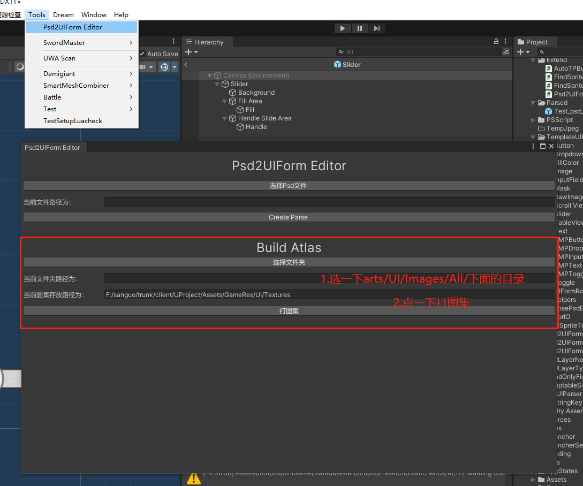Click the Pause button in Unity toolbar
This screenshot has width=583, height=486.
pos(360,28)
